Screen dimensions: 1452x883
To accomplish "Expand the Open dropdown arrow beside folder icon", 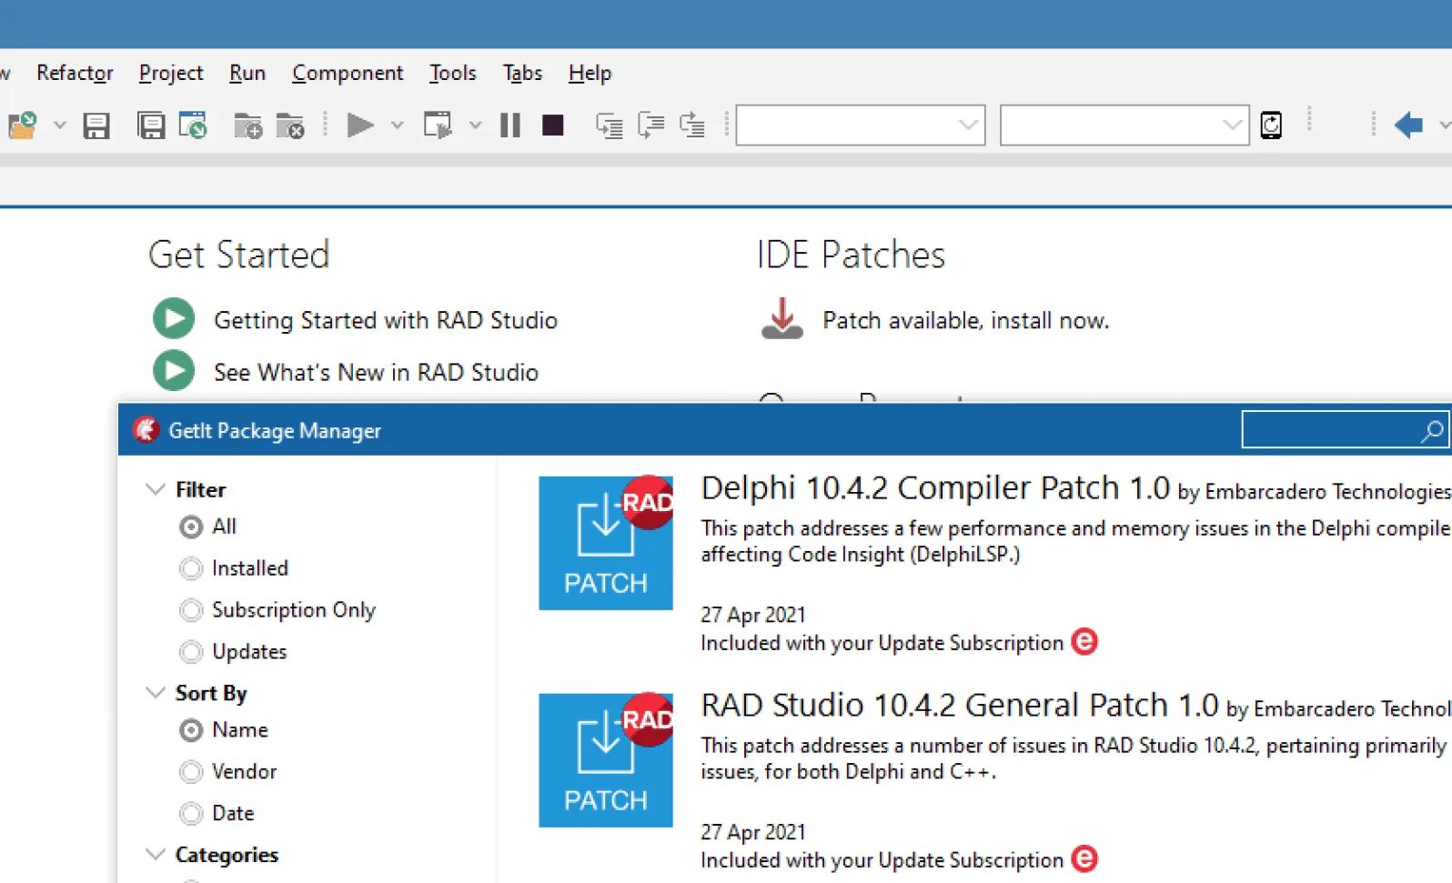I will click(x=59, y=125).
